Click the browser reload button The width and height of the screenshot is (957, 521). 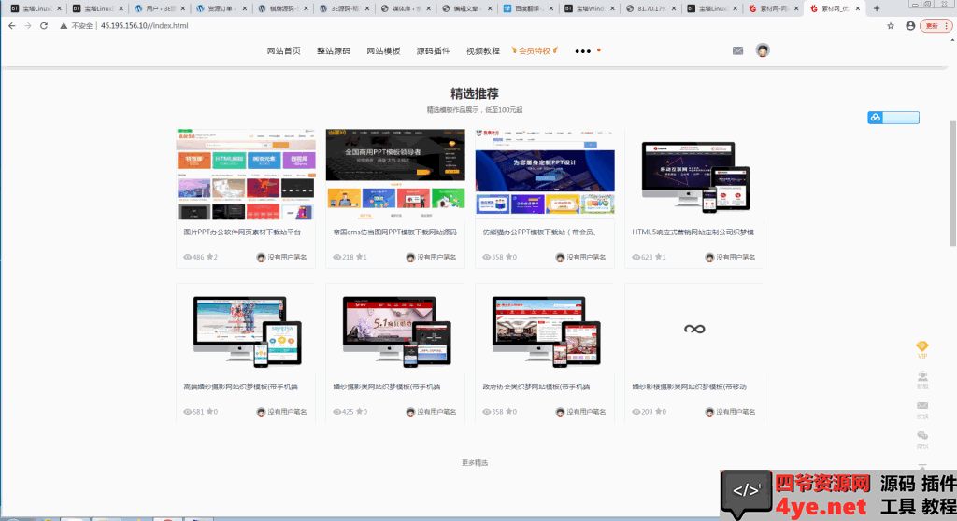point(43,25)
